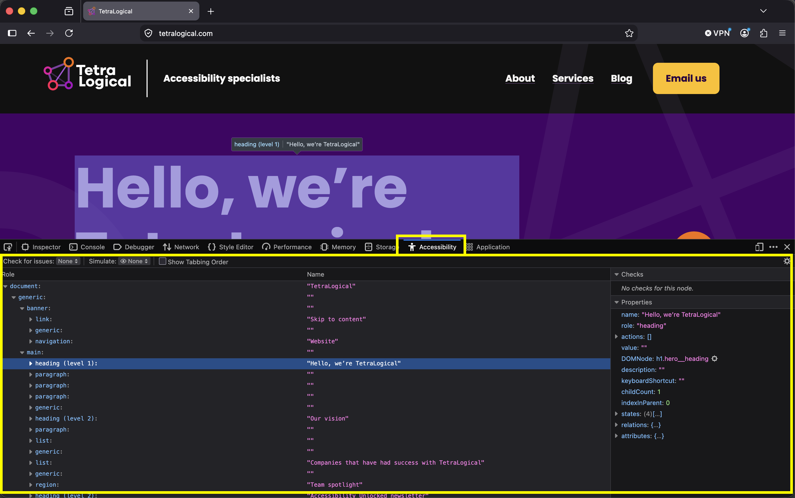Collapse the document tree node
Viewport: 795px width, 498px height.
[x=5, y=286]
